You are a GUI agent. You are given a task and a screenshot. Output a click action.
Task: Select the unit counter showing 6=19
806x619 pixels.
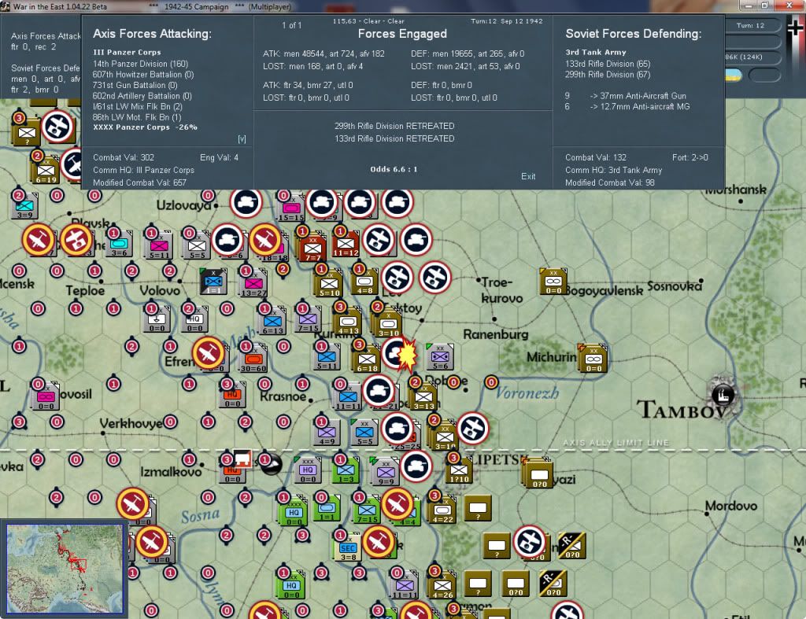tap(46, 170)
